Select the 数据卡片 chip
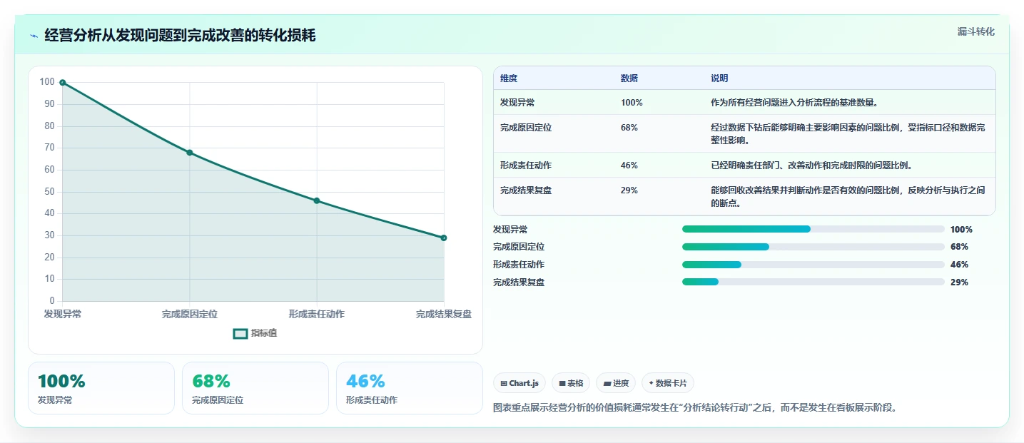The width and height of the screenshot is (1024, 443). pyautogui.click(x=668, y=383)
